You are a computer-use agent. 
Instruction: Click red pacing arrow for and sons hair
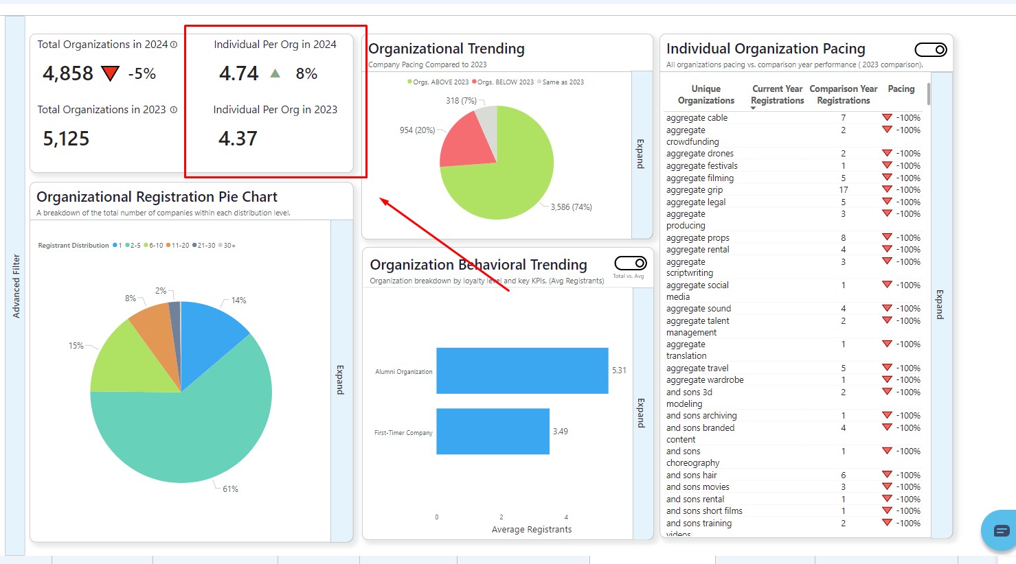click(x=887, y=475)
